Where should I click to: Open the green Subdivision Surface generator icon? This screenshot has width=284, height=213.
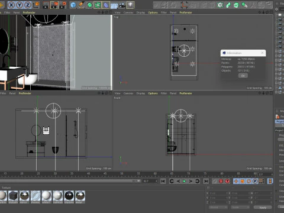(x=89, y=5)
